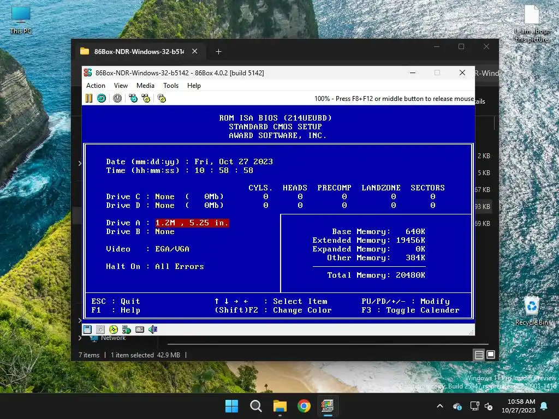Click the 86Box title bar app icon
This screenshot has height=419, width=559.
88,73
